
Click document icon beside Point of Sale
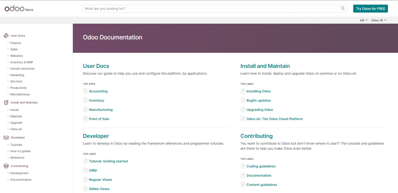pos(85,119)
